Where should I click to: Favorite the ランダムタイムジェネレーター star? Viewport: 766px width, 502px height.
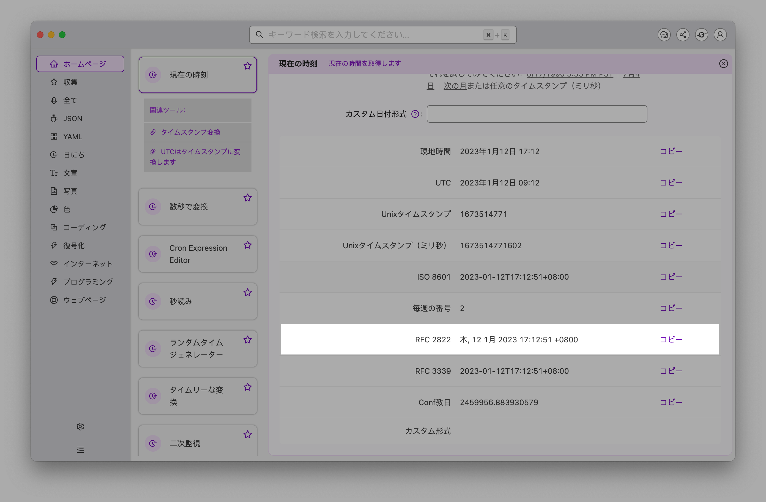[x=248, y=340]
